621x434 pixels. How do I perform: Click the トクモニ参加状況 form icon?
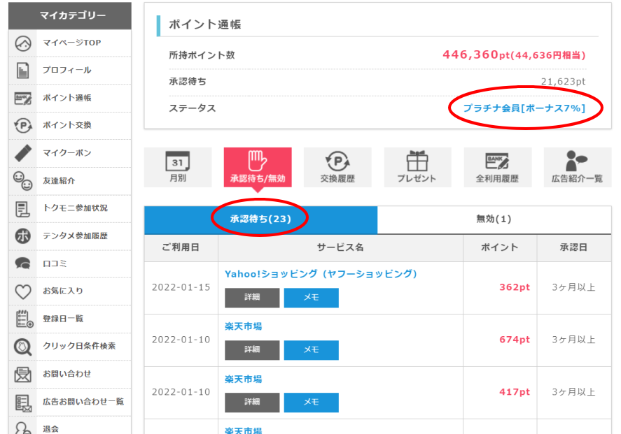[x=23, y=208]
